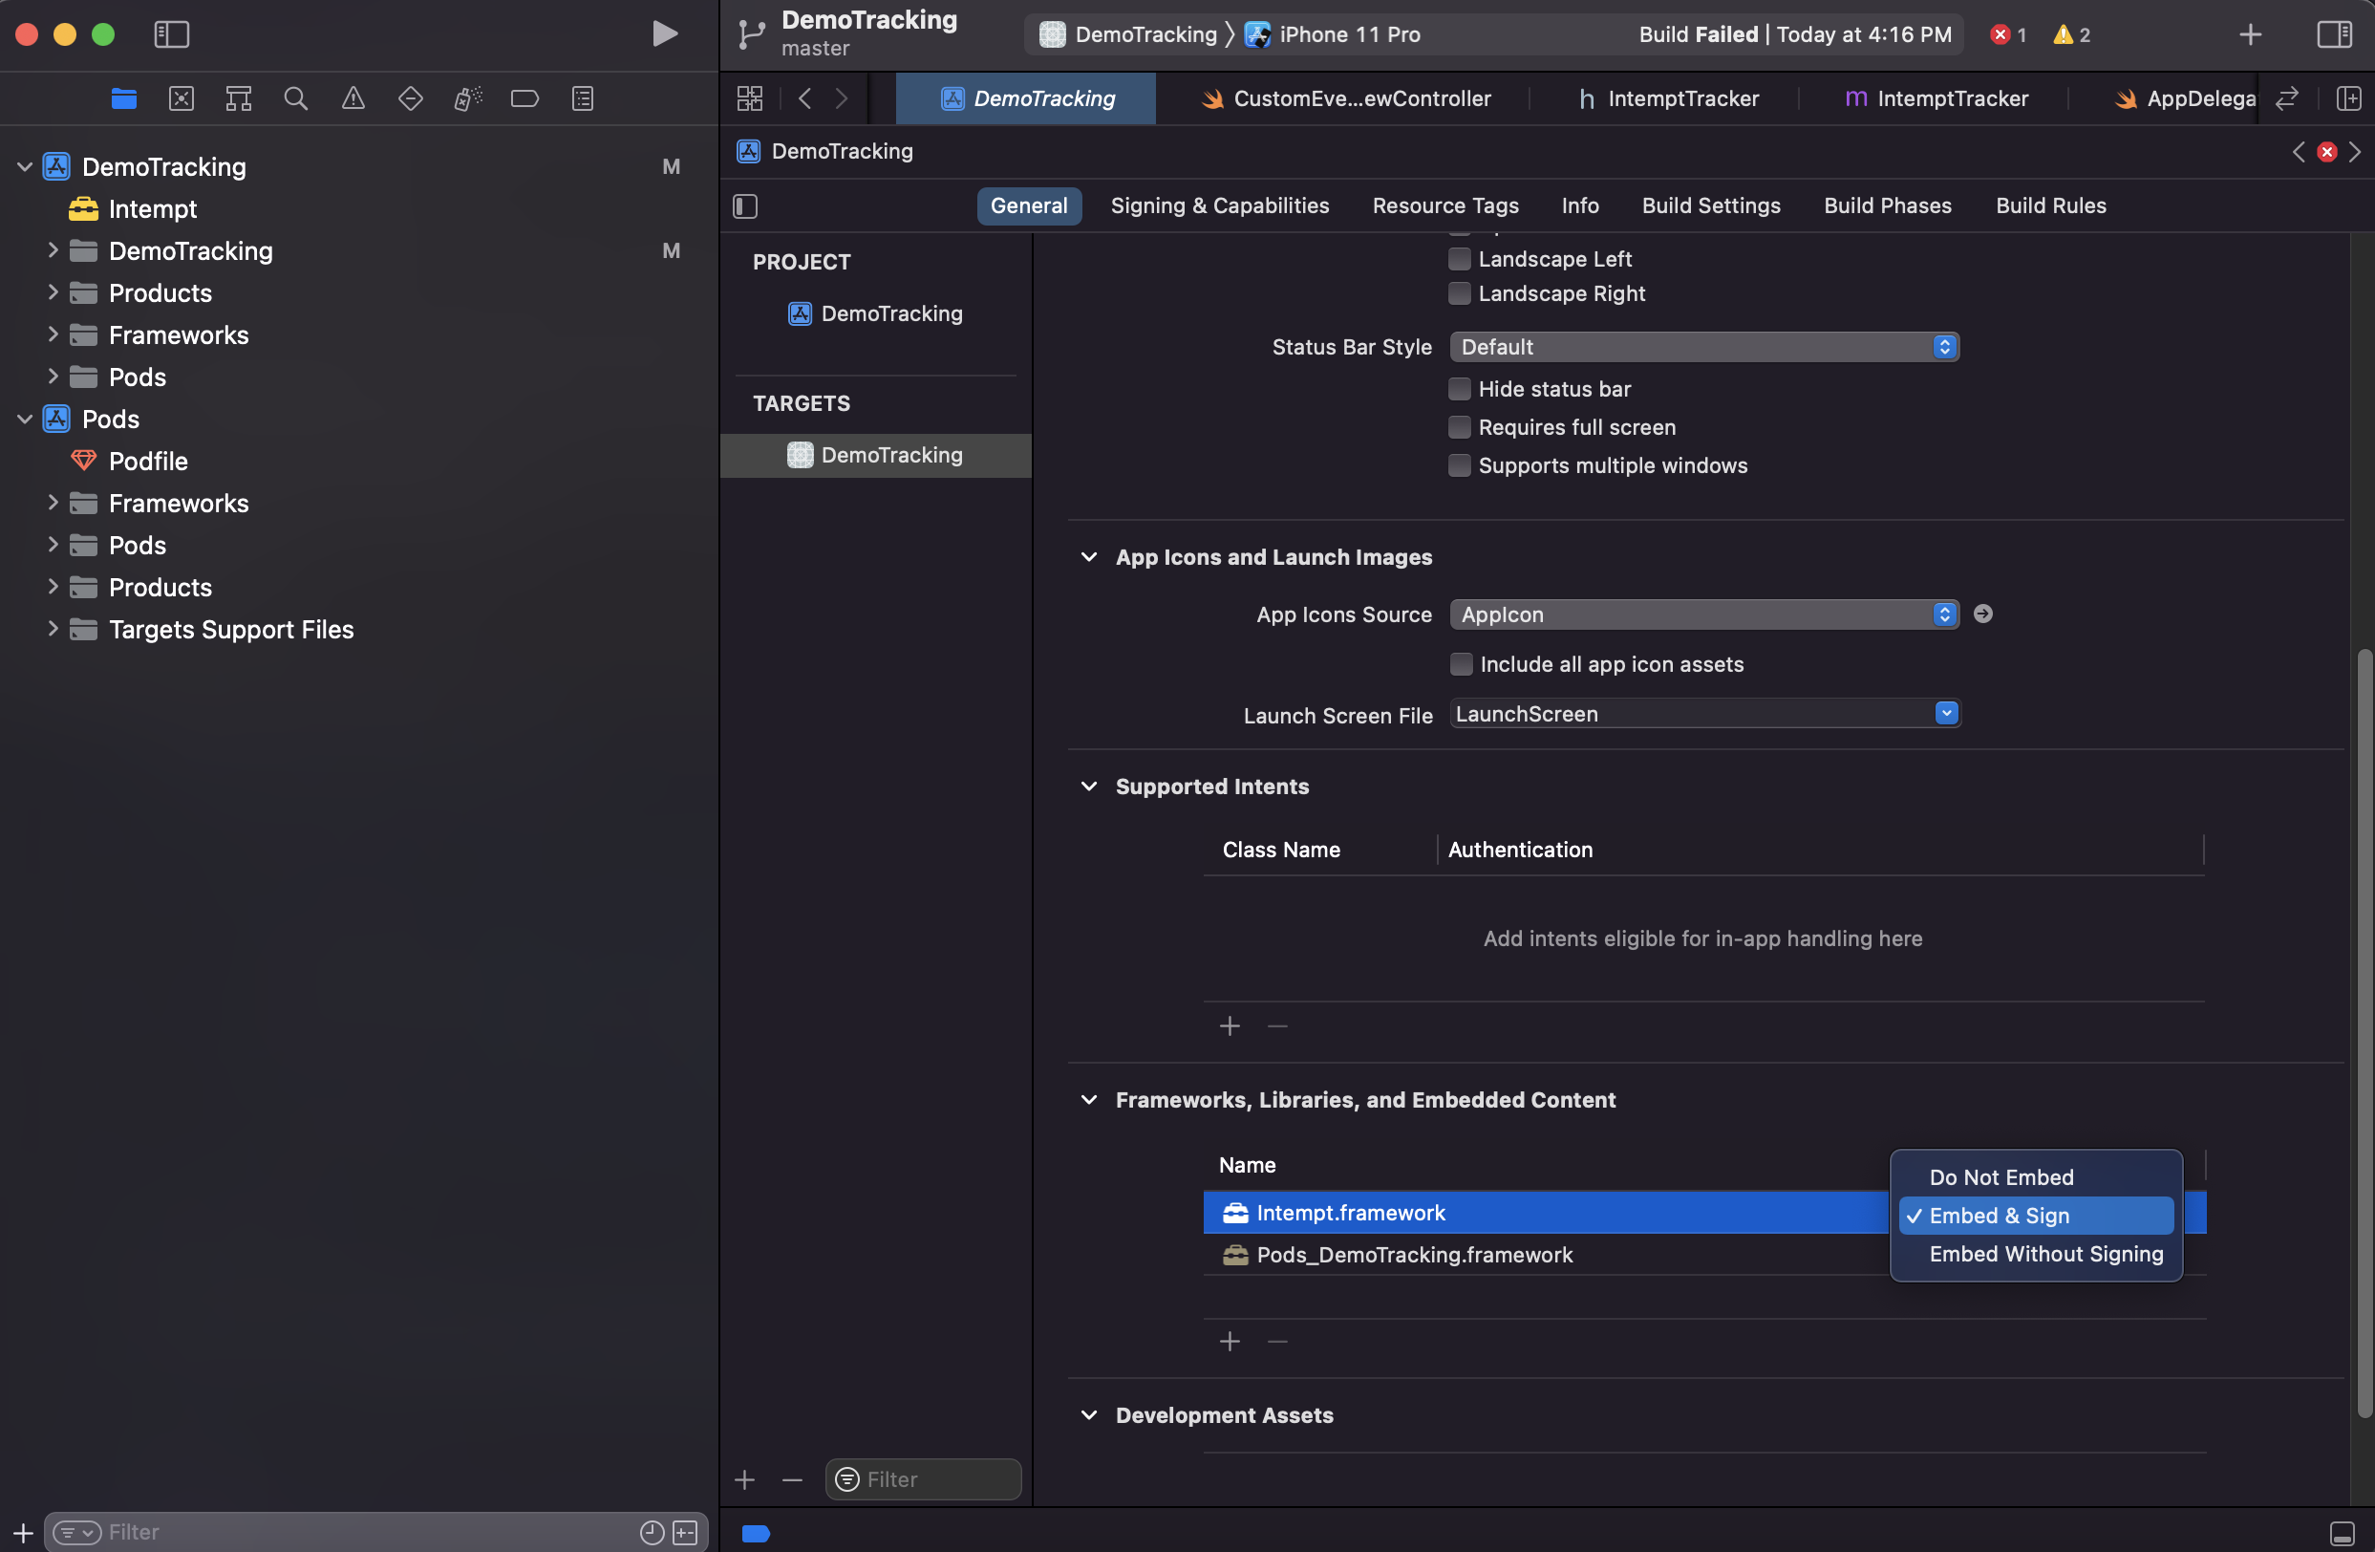Go forward in editor history

tap(842, 97)
